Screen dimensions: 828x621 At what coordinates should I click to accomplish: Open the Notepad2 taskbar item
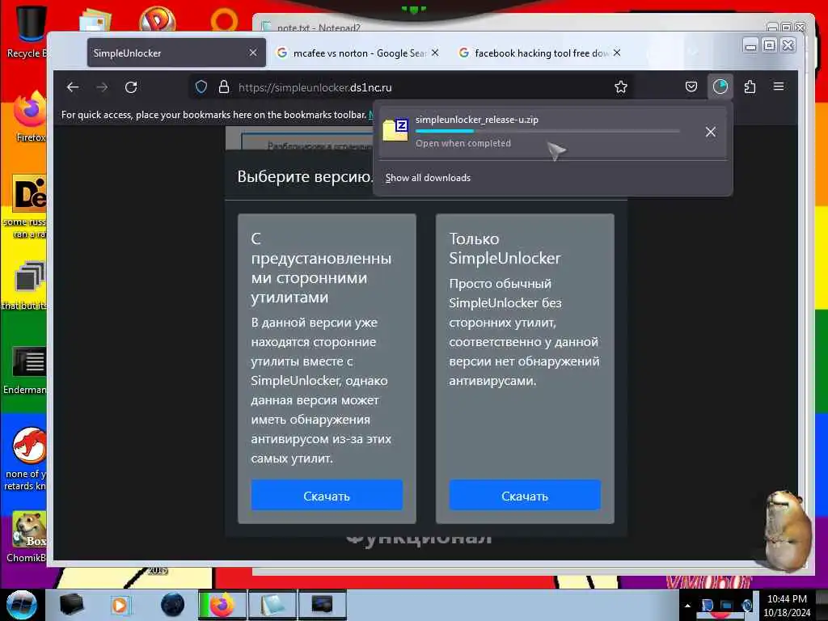[x=272, y=605]
